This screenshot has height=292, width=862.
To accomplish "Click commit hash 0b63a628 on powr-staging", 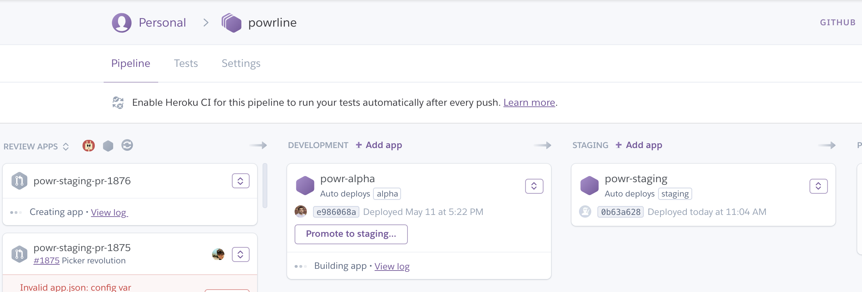I will [620, 211].
